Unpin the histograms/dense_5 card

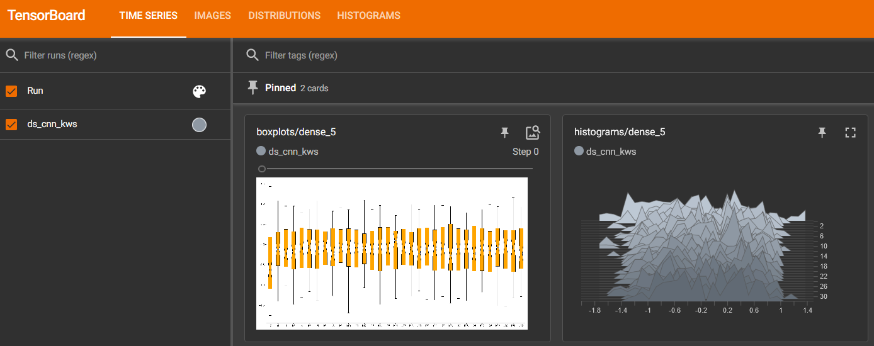(x=822, y=132)
